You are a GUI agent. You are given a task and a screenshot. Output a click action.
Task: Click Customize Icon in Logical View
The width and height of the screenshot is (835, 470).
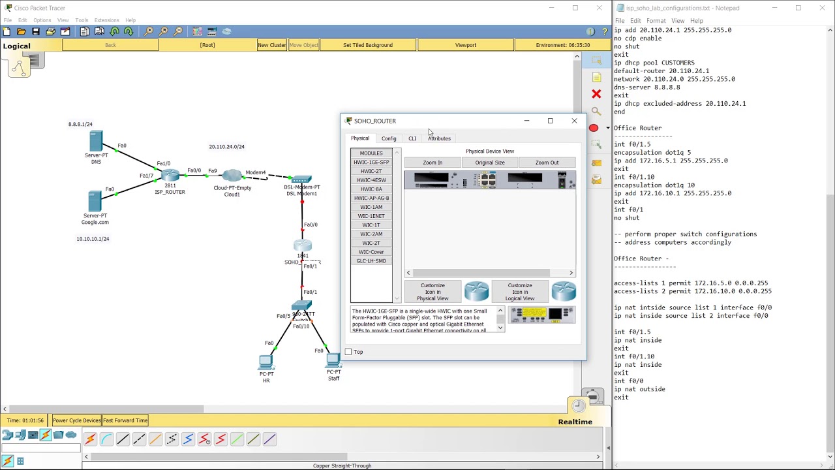(x=520, y=292)
